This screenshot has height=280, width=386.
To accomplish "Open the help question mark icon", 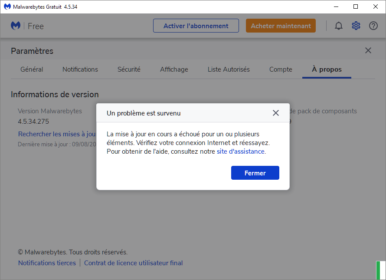I will [x=373, y=26].
